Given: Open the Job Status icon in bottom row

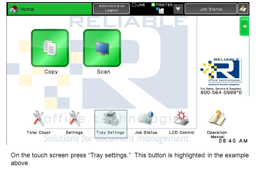Looking at the screenshot, I should [146, 122].
